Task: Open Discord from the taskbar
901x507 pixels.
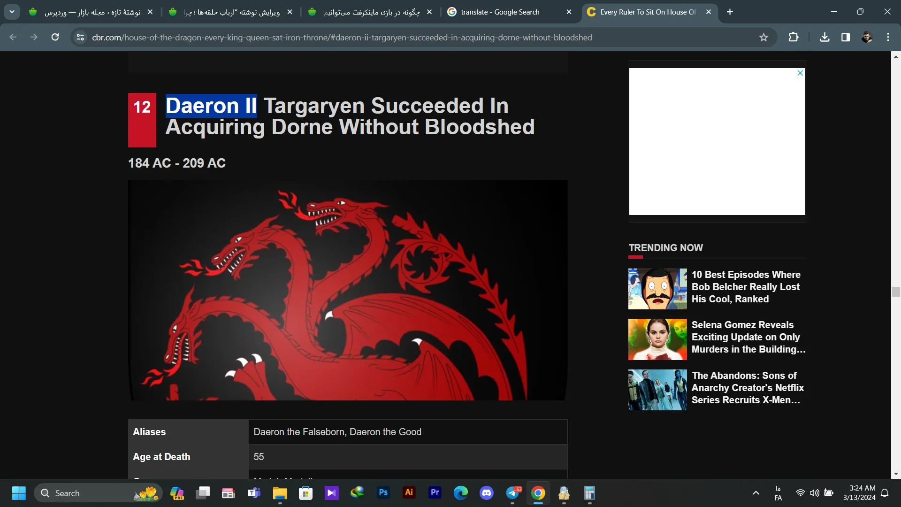Action: click(x=487, y=493)
